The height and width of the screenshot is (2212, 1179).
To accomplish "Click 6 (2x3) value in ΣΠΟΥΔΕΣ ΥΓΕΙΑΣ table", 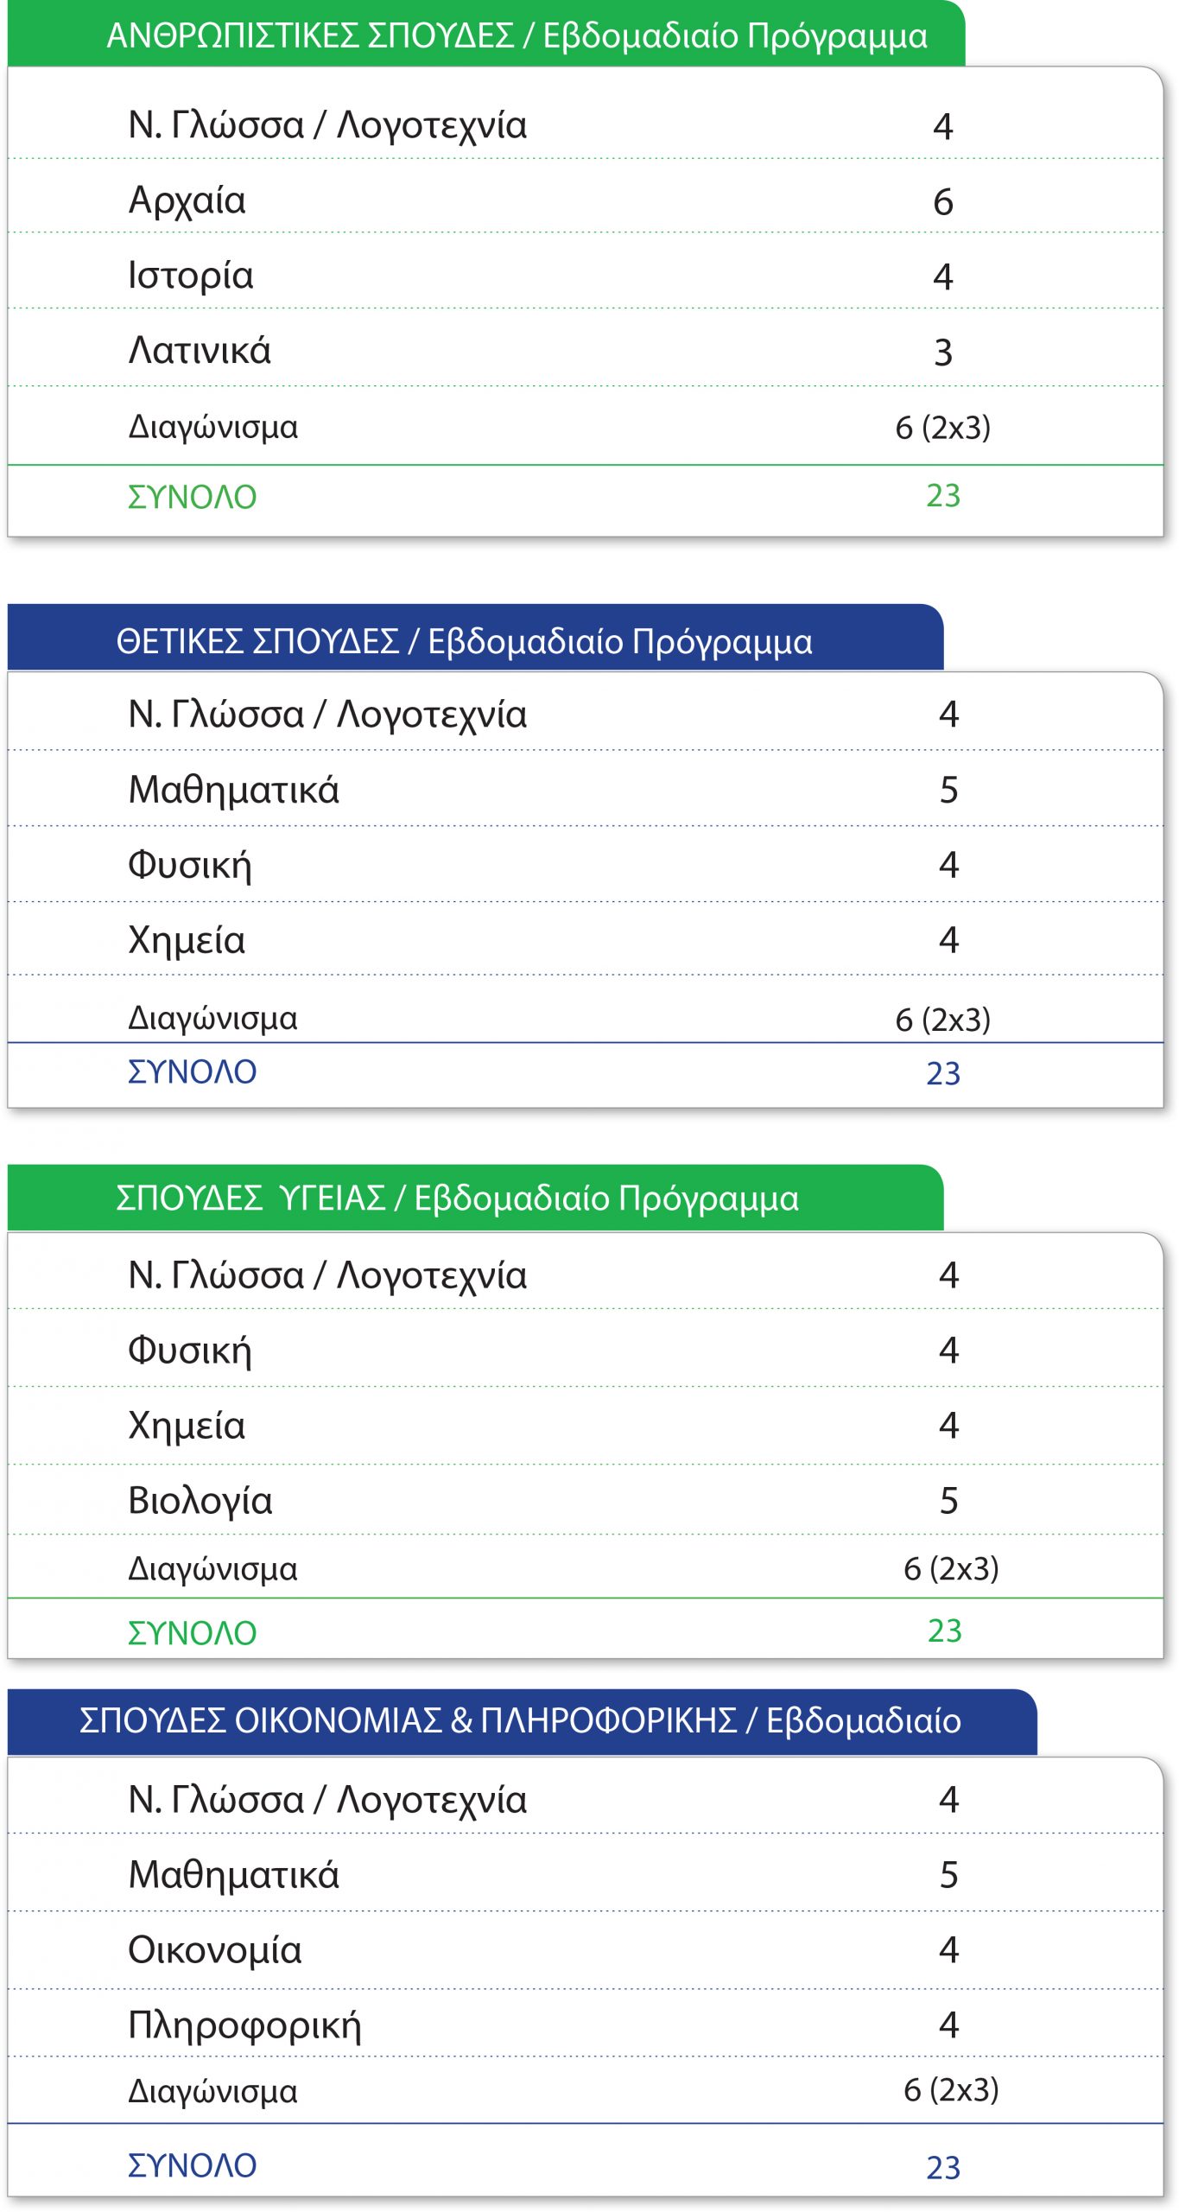I will click(x=951, y=1568).
